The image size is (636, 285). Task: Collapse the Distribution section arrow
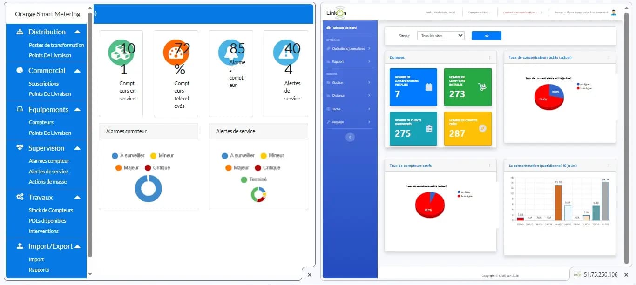[x=77, y=32]
